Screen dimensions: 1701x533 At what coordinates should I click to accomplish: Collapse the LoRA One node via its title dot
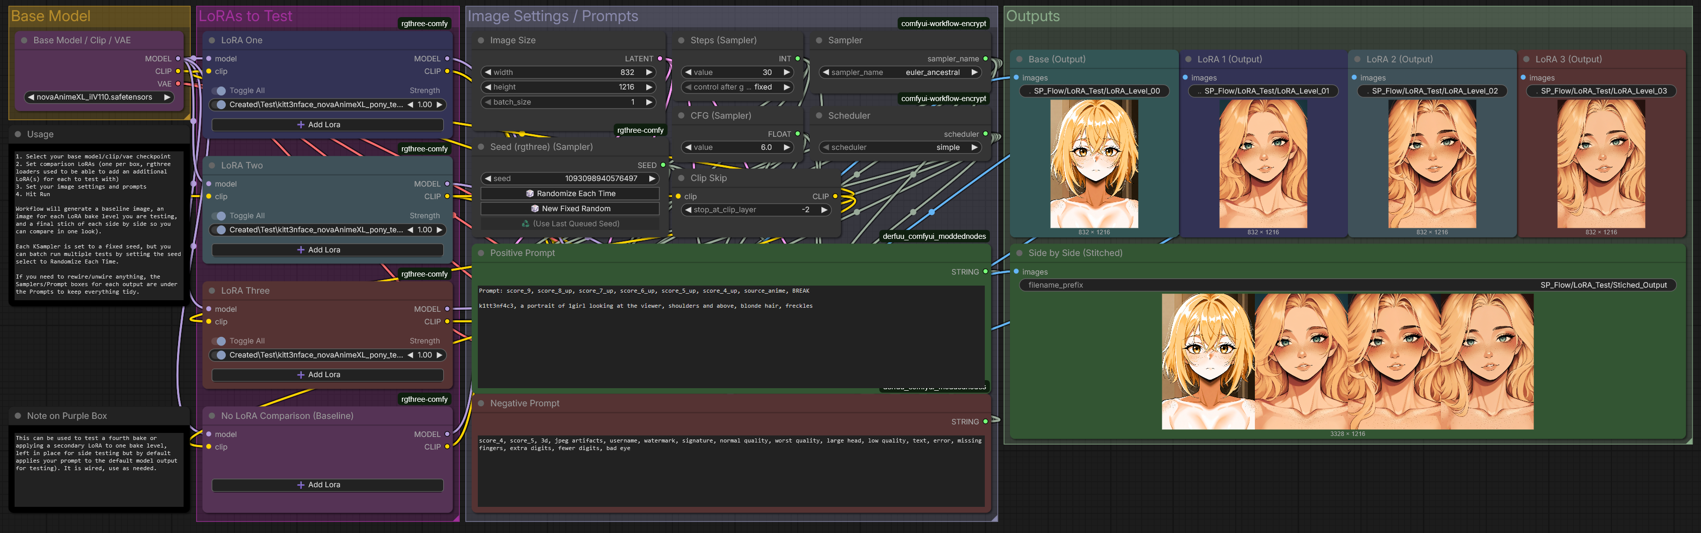[x=212, y=40]
